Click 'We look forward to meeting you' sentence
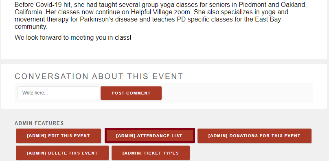The image size is (329, 161). (x=73, y=38)
